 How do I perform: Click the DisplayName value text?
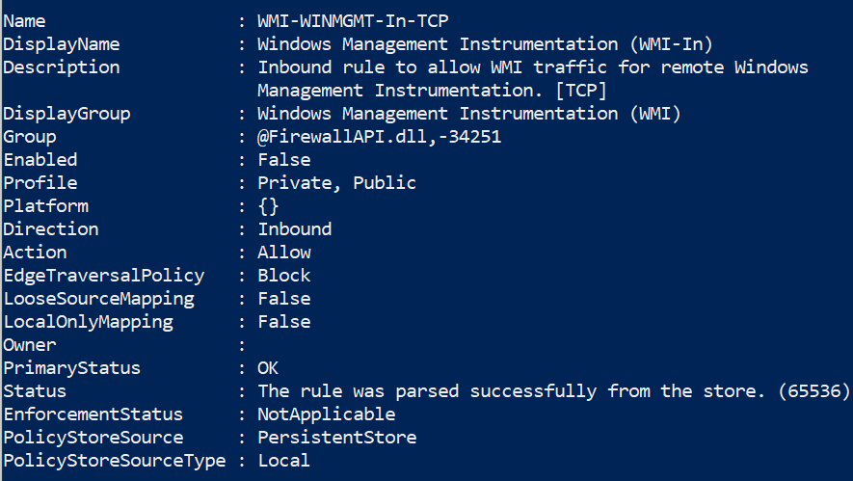(485, 43)
